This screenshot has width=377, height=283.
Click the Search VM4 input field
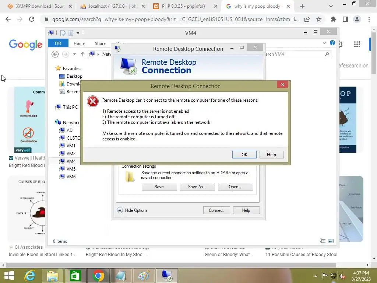[x=295, y=54]
